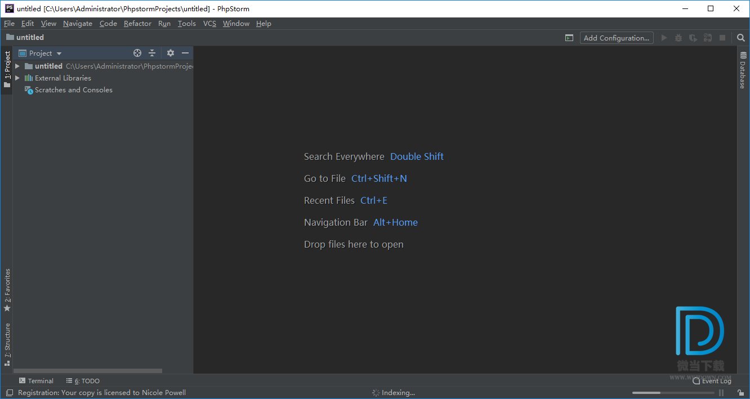Image resolution: width=750 pixels, height=399 pixels.
Task: Click the Ctrl+Shift+N shortcut hint
Action: point(379,178)
